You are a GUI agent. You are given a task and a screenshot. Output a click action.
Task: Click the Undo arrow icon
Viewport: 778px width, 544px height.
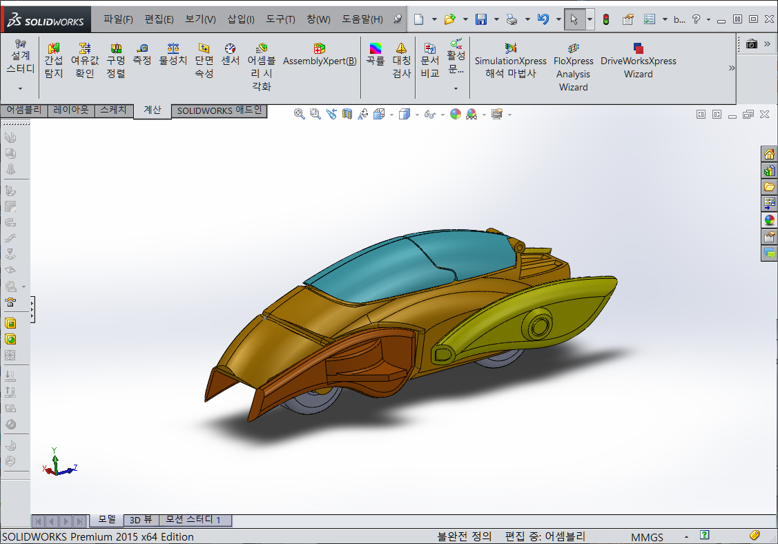pyautogui.click(x=543, y=19)
